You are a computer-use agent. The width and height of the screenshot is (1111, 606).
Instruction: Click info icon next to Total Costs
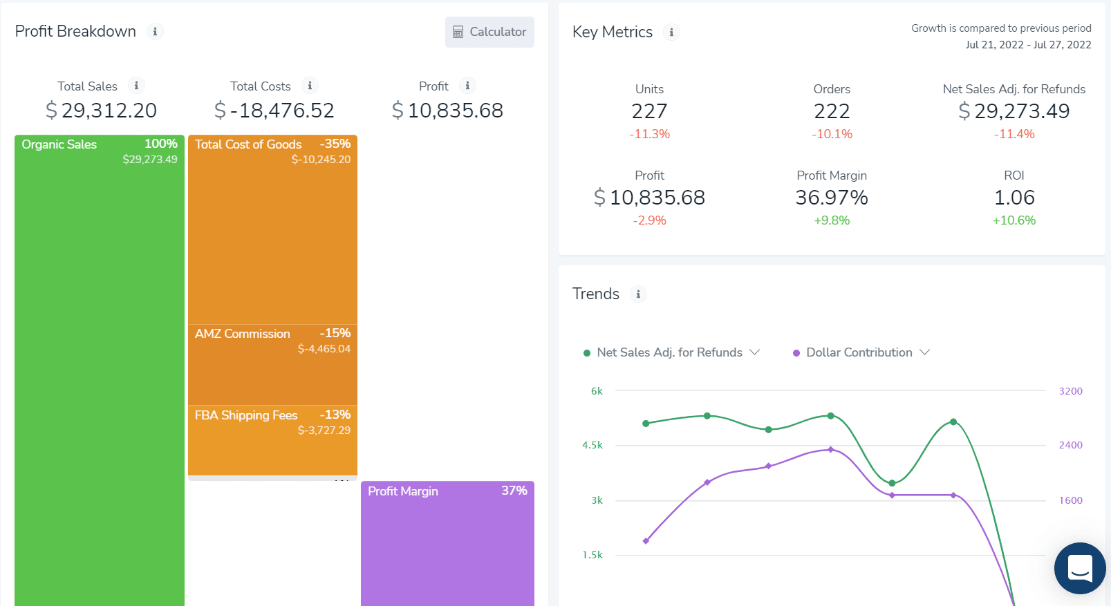tap(310, 86)
